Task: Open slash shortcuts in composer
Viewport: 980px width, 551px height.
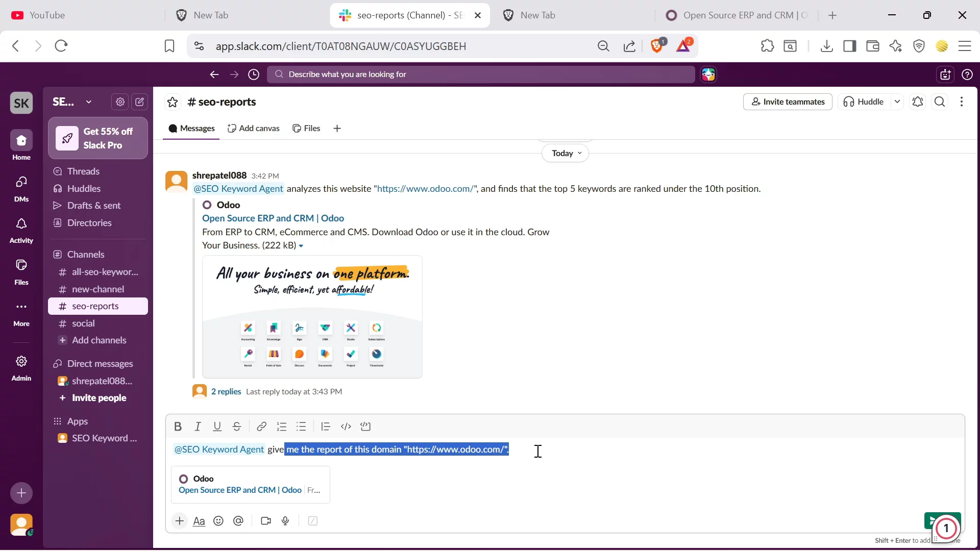Action: point(313,521)
